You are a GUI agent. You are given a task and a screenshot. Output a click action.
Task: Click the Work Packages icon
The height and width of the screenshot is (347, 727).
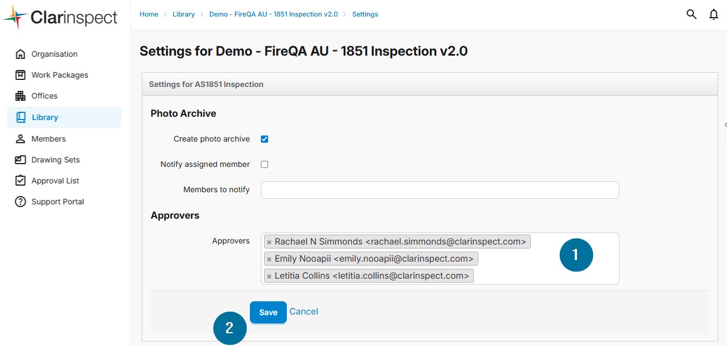[20, 75]
